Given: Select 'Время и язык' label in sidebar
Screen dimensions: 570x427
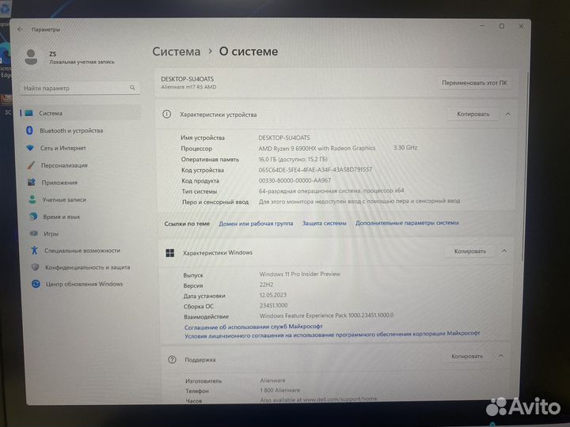Looking at the screenshot, I should click(x=62, y=217).
